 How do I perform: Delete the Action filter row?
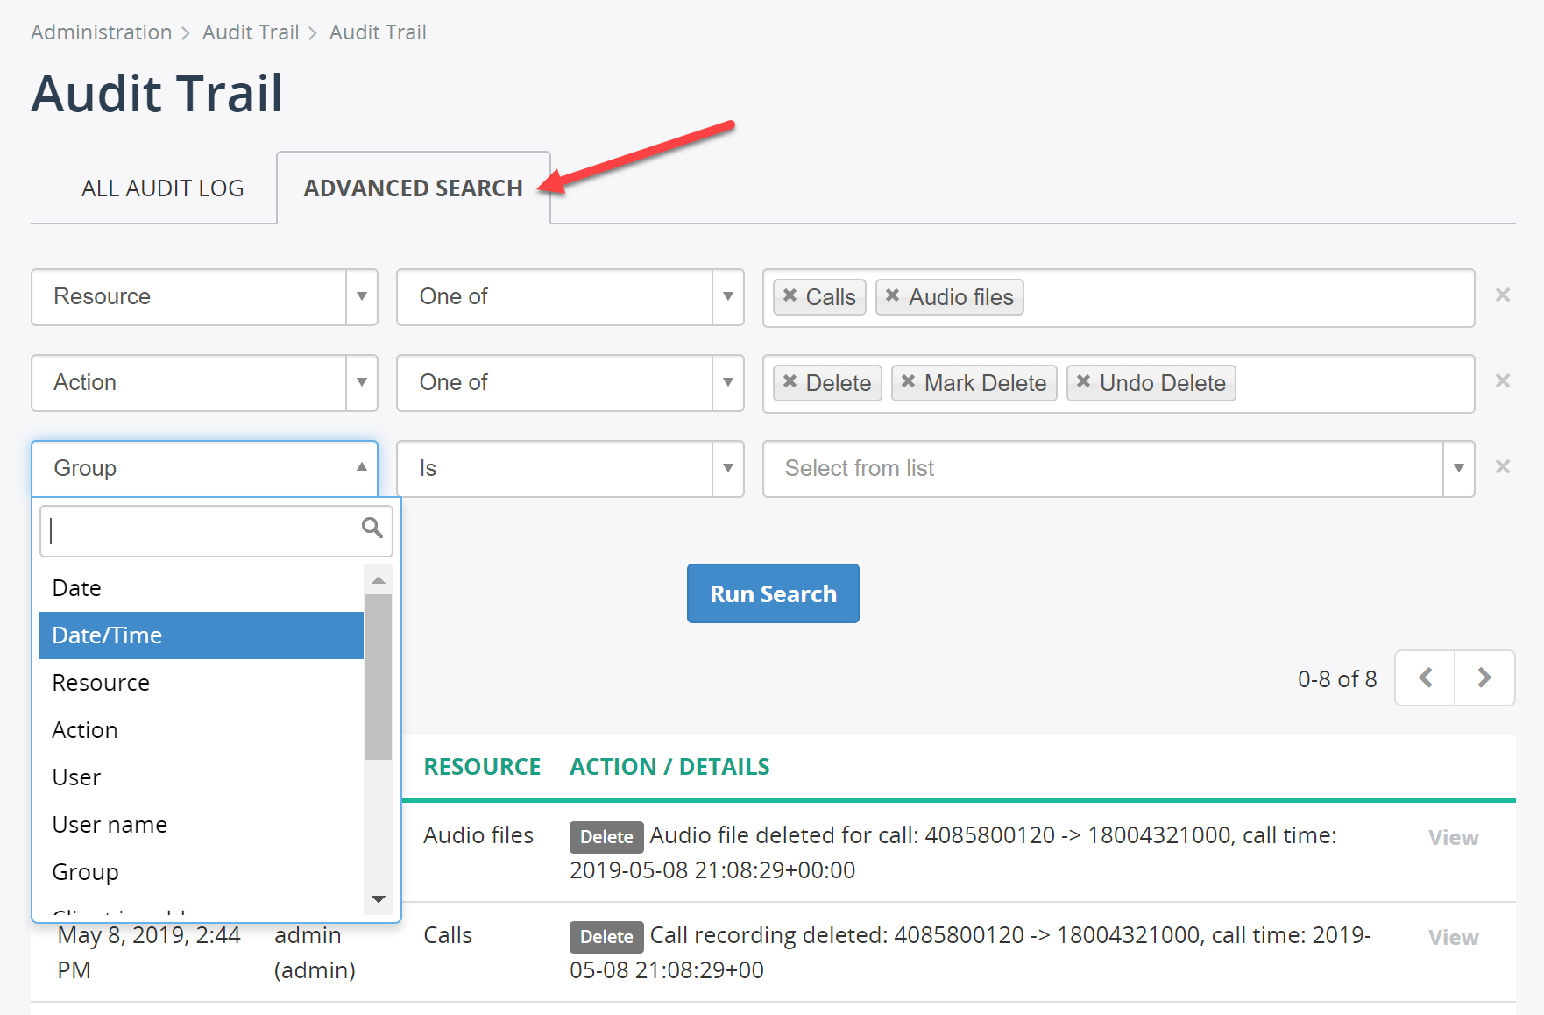click(x=1502, y=380)
